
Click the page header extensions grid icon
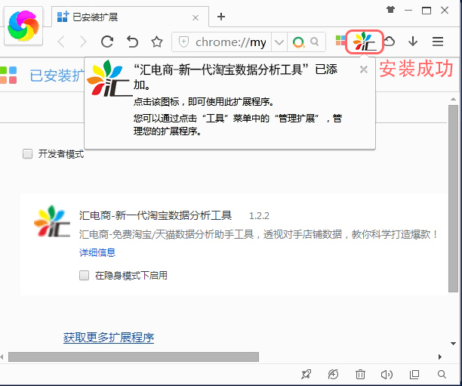(x=8, y=76)
